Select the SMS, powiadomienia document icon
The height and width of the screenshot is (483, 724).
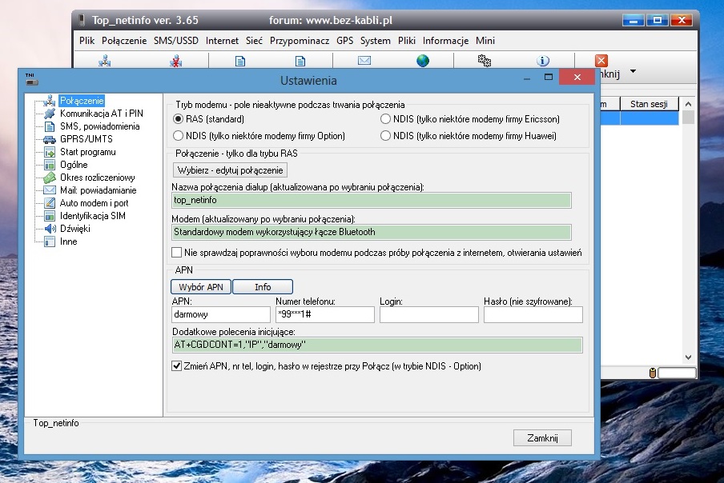50,126
